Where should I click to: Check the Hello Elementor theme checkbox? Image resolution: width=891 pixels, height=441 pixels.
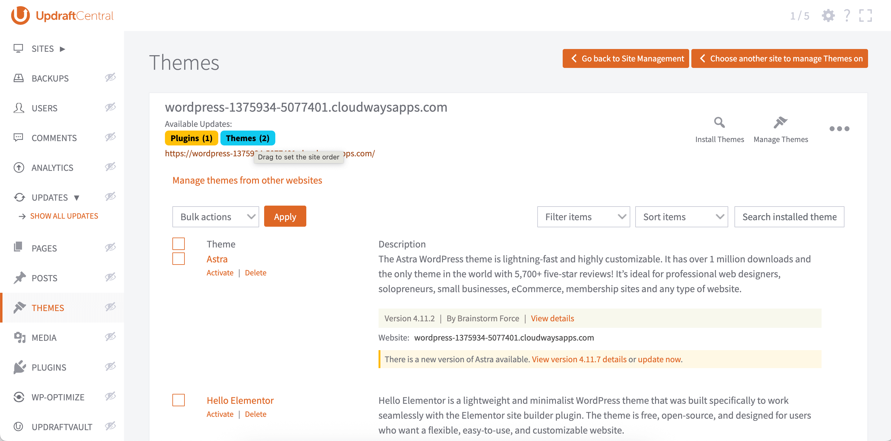pos(179,400)
